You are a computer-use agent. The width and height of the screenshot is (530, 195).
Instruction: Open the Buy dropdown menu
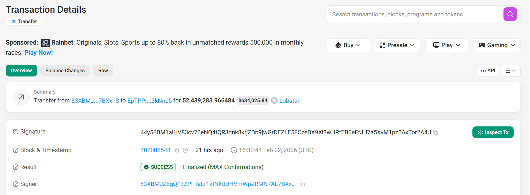pos(348,45)
